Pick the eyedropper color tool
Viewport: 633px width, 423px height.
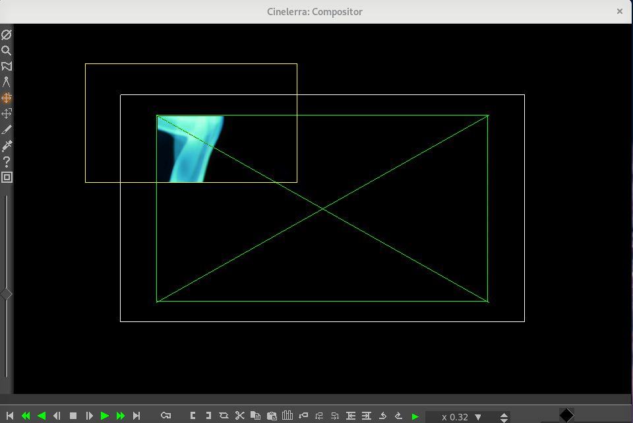coord(7,145)
